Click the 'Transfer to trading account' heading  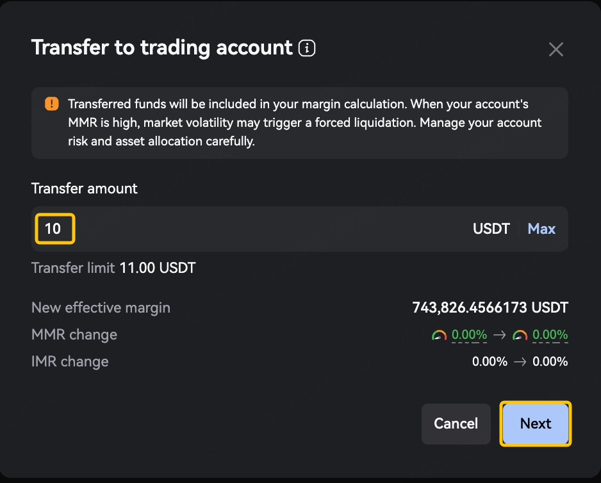pos(161,48)
